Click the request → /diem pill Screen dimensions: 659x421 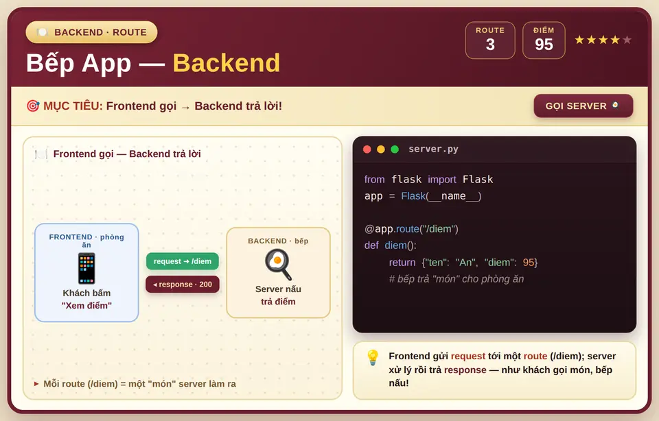[x=183, y=261]
